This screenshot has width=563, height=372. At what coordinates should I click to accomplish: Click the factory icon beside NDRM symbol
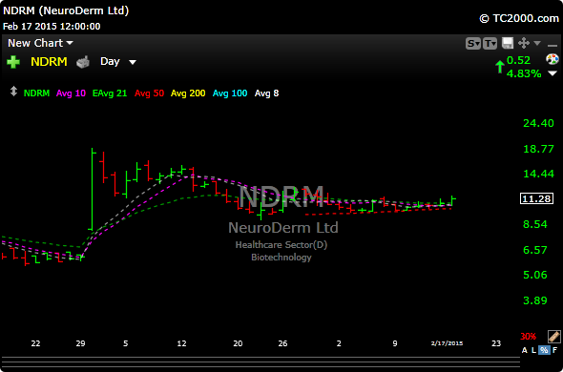point(83,62)
